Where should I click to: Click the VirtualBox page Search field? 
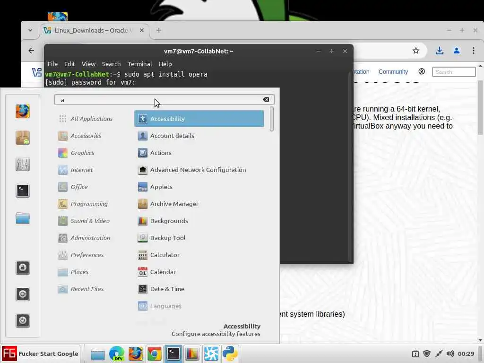454,72
